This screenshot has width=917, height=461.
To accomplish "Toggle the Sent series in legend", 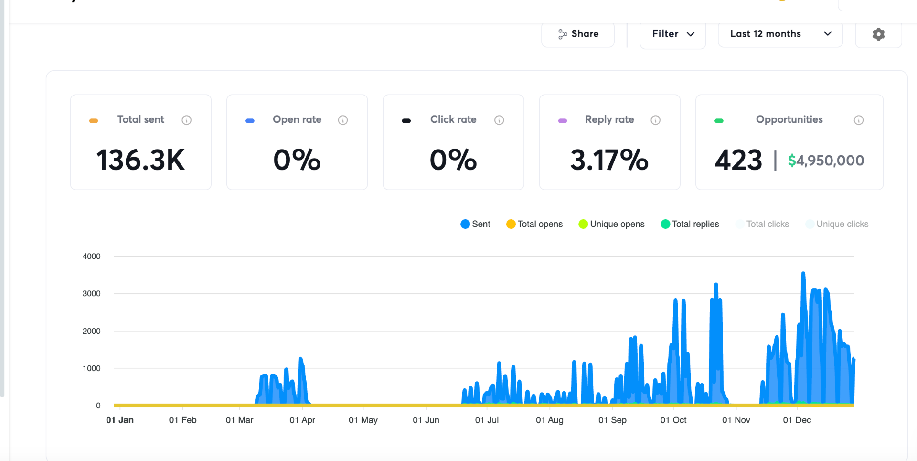I will coord(475,224).
